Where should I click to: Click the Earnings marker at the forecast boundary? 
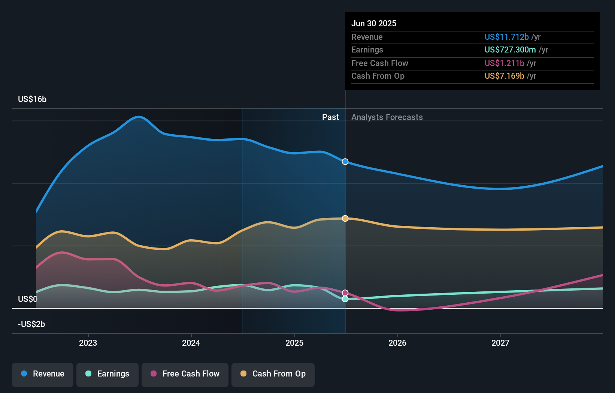[345, 299]
